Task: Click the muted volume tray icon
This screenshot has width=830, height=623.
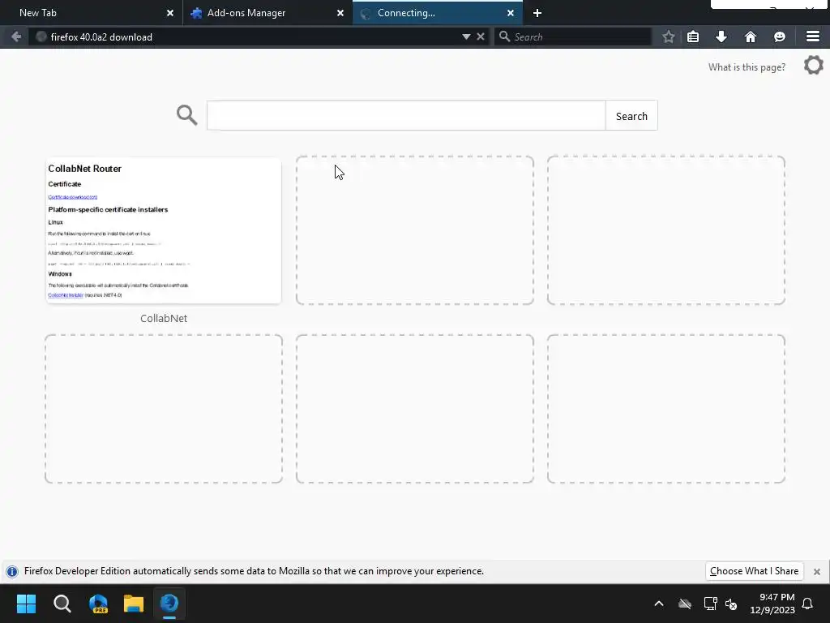Action: (x=732, y=604)
